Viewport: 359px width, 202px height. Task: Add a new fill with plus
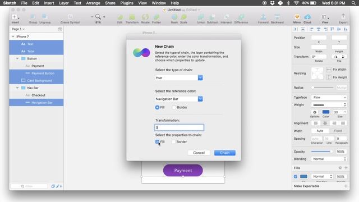coord(346,168)
